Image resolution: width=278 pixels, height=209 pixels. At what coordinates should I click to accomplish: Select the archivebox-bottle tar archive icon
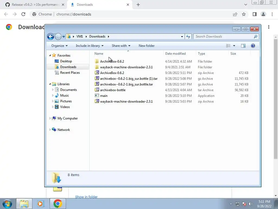[x=97, y=90]
